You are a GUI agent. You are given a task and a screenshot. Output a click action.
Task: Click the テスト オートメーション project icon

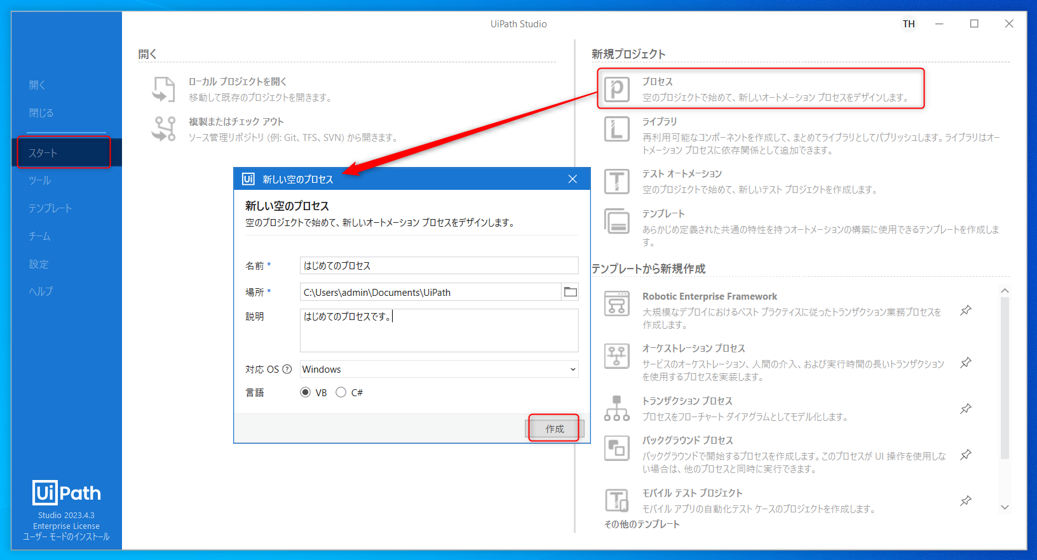click(616, 182)
